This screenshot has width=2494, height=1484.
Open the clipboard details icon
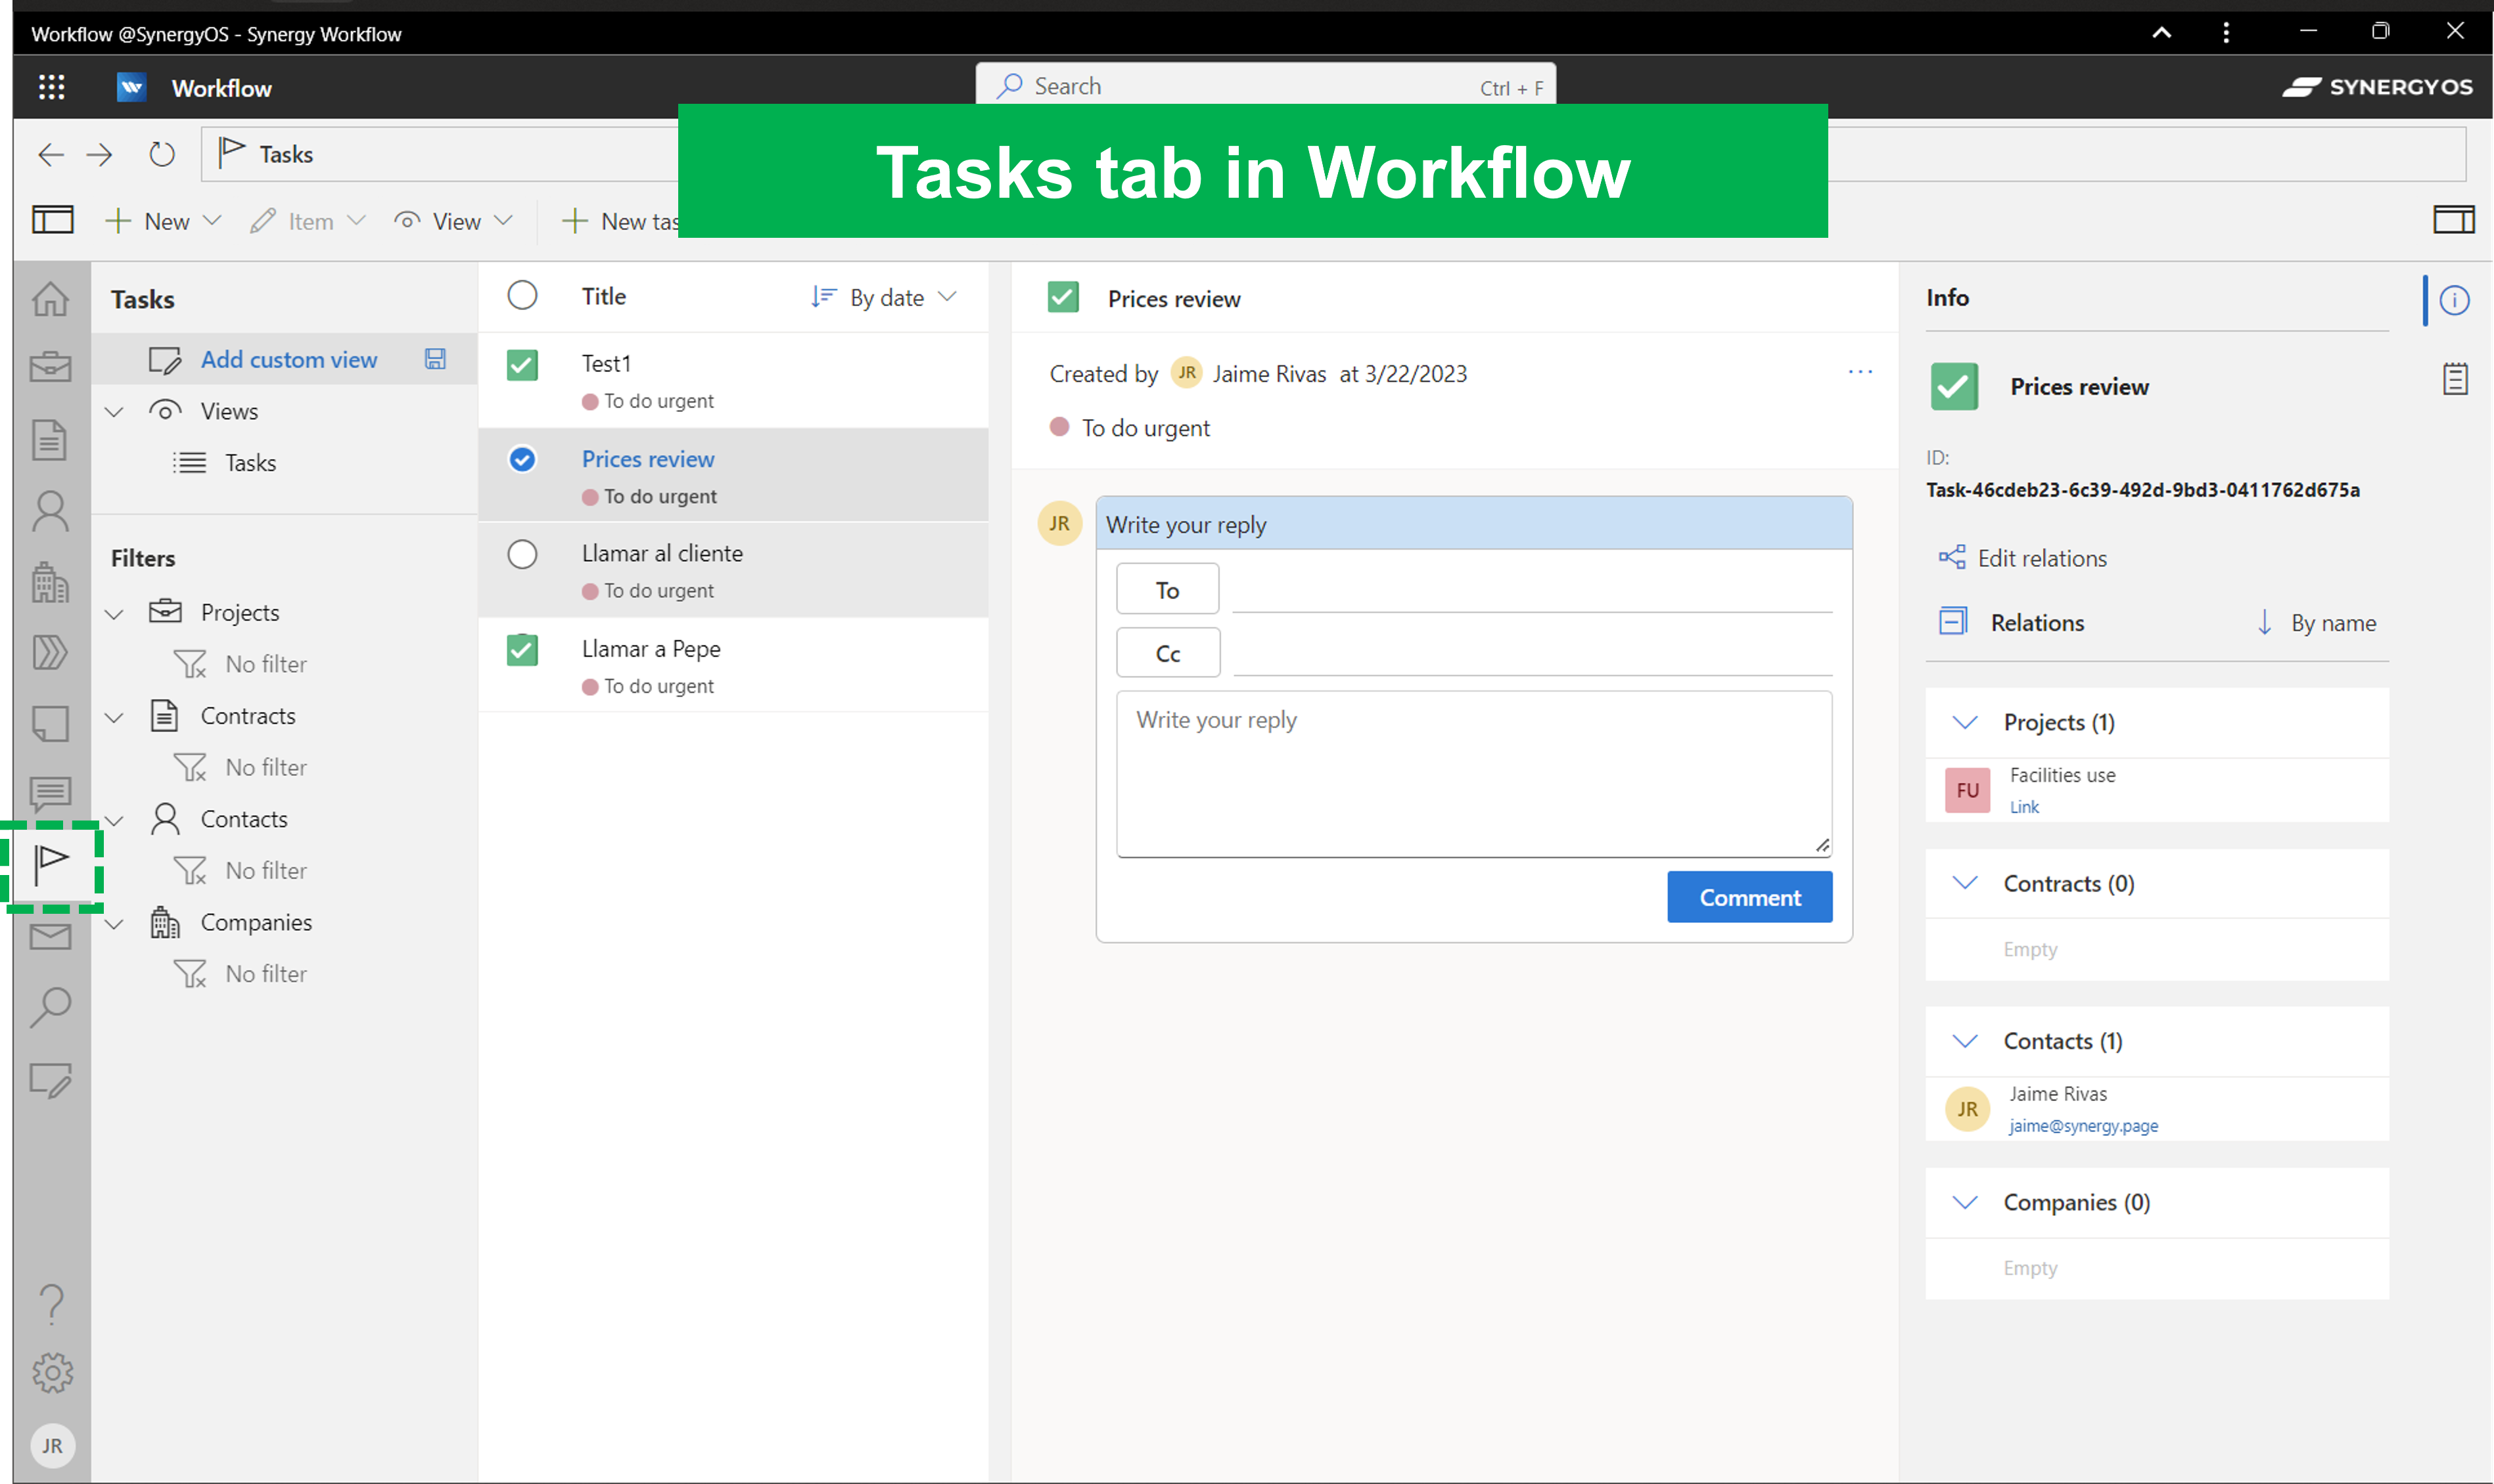(2455, 379)
